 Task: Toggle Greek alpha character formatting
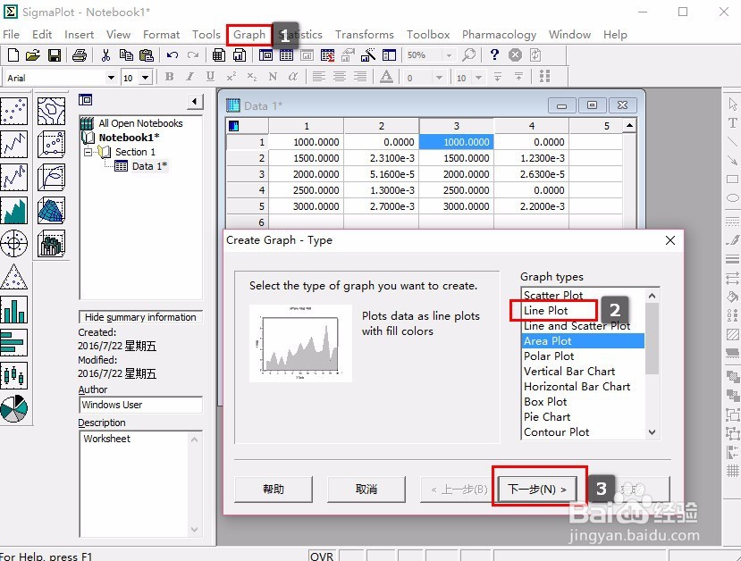click(x=293, y=77)
